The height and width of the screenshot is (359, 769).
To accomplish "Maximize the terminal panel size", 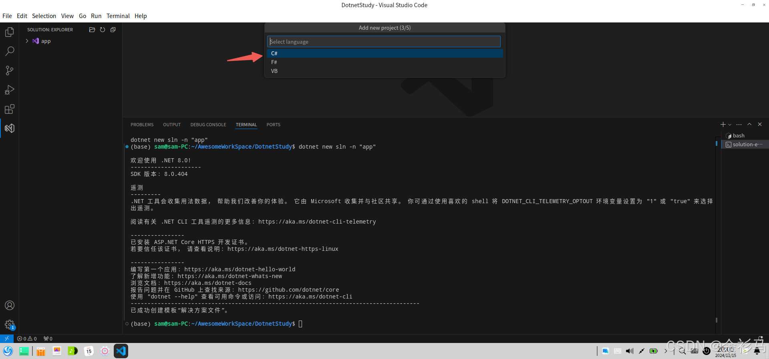I will pos(749,125).
